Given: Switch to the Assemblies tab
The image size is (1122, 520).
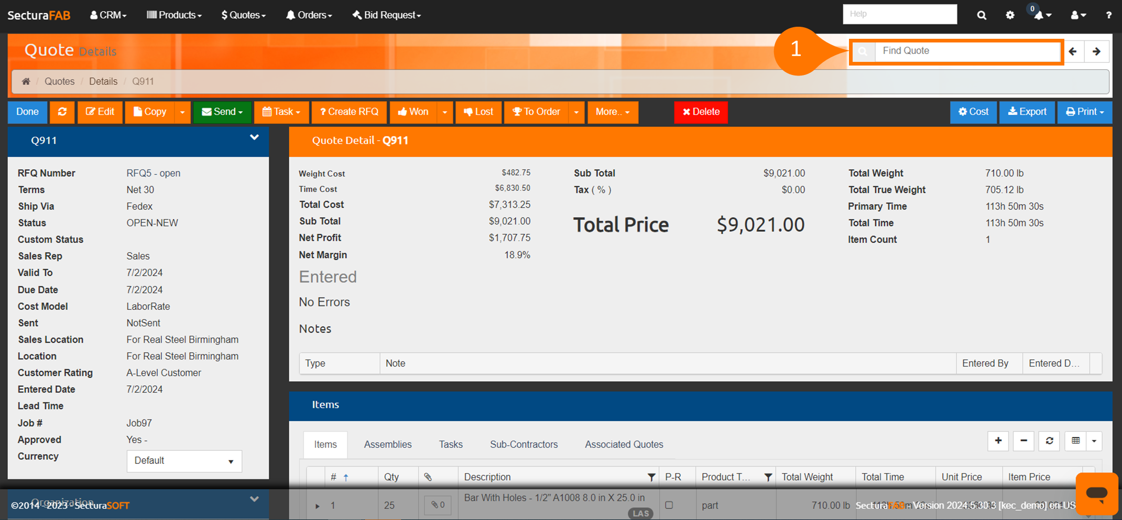Looking at the screenshot, I should (387, 445).
